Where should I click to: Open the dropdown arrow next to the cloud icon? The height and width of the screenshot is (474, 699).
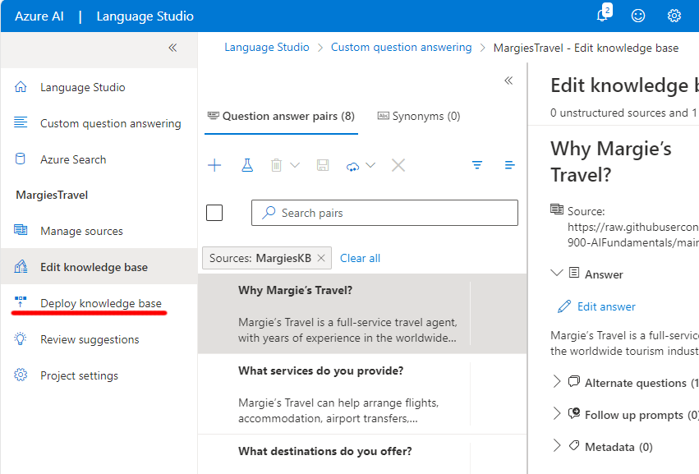[370, 165]
